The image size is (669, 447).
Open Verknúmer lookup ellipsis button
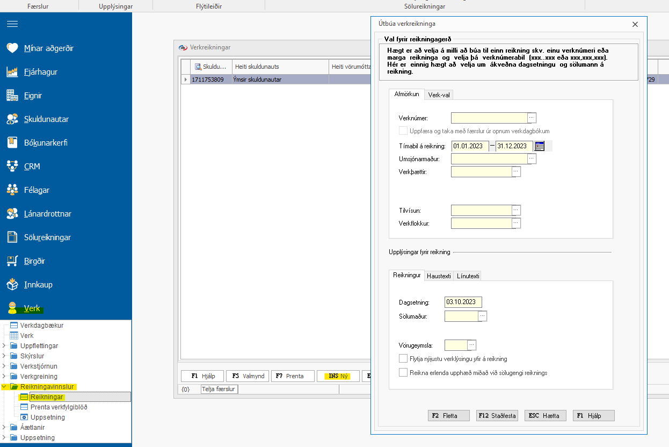(x=532, y=118)
